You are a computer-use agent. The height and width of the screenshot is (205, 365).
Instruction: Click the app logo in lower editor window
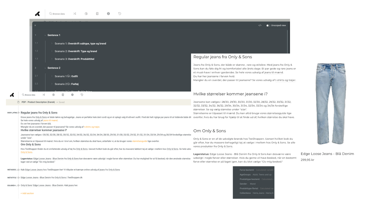coord(12,95)
